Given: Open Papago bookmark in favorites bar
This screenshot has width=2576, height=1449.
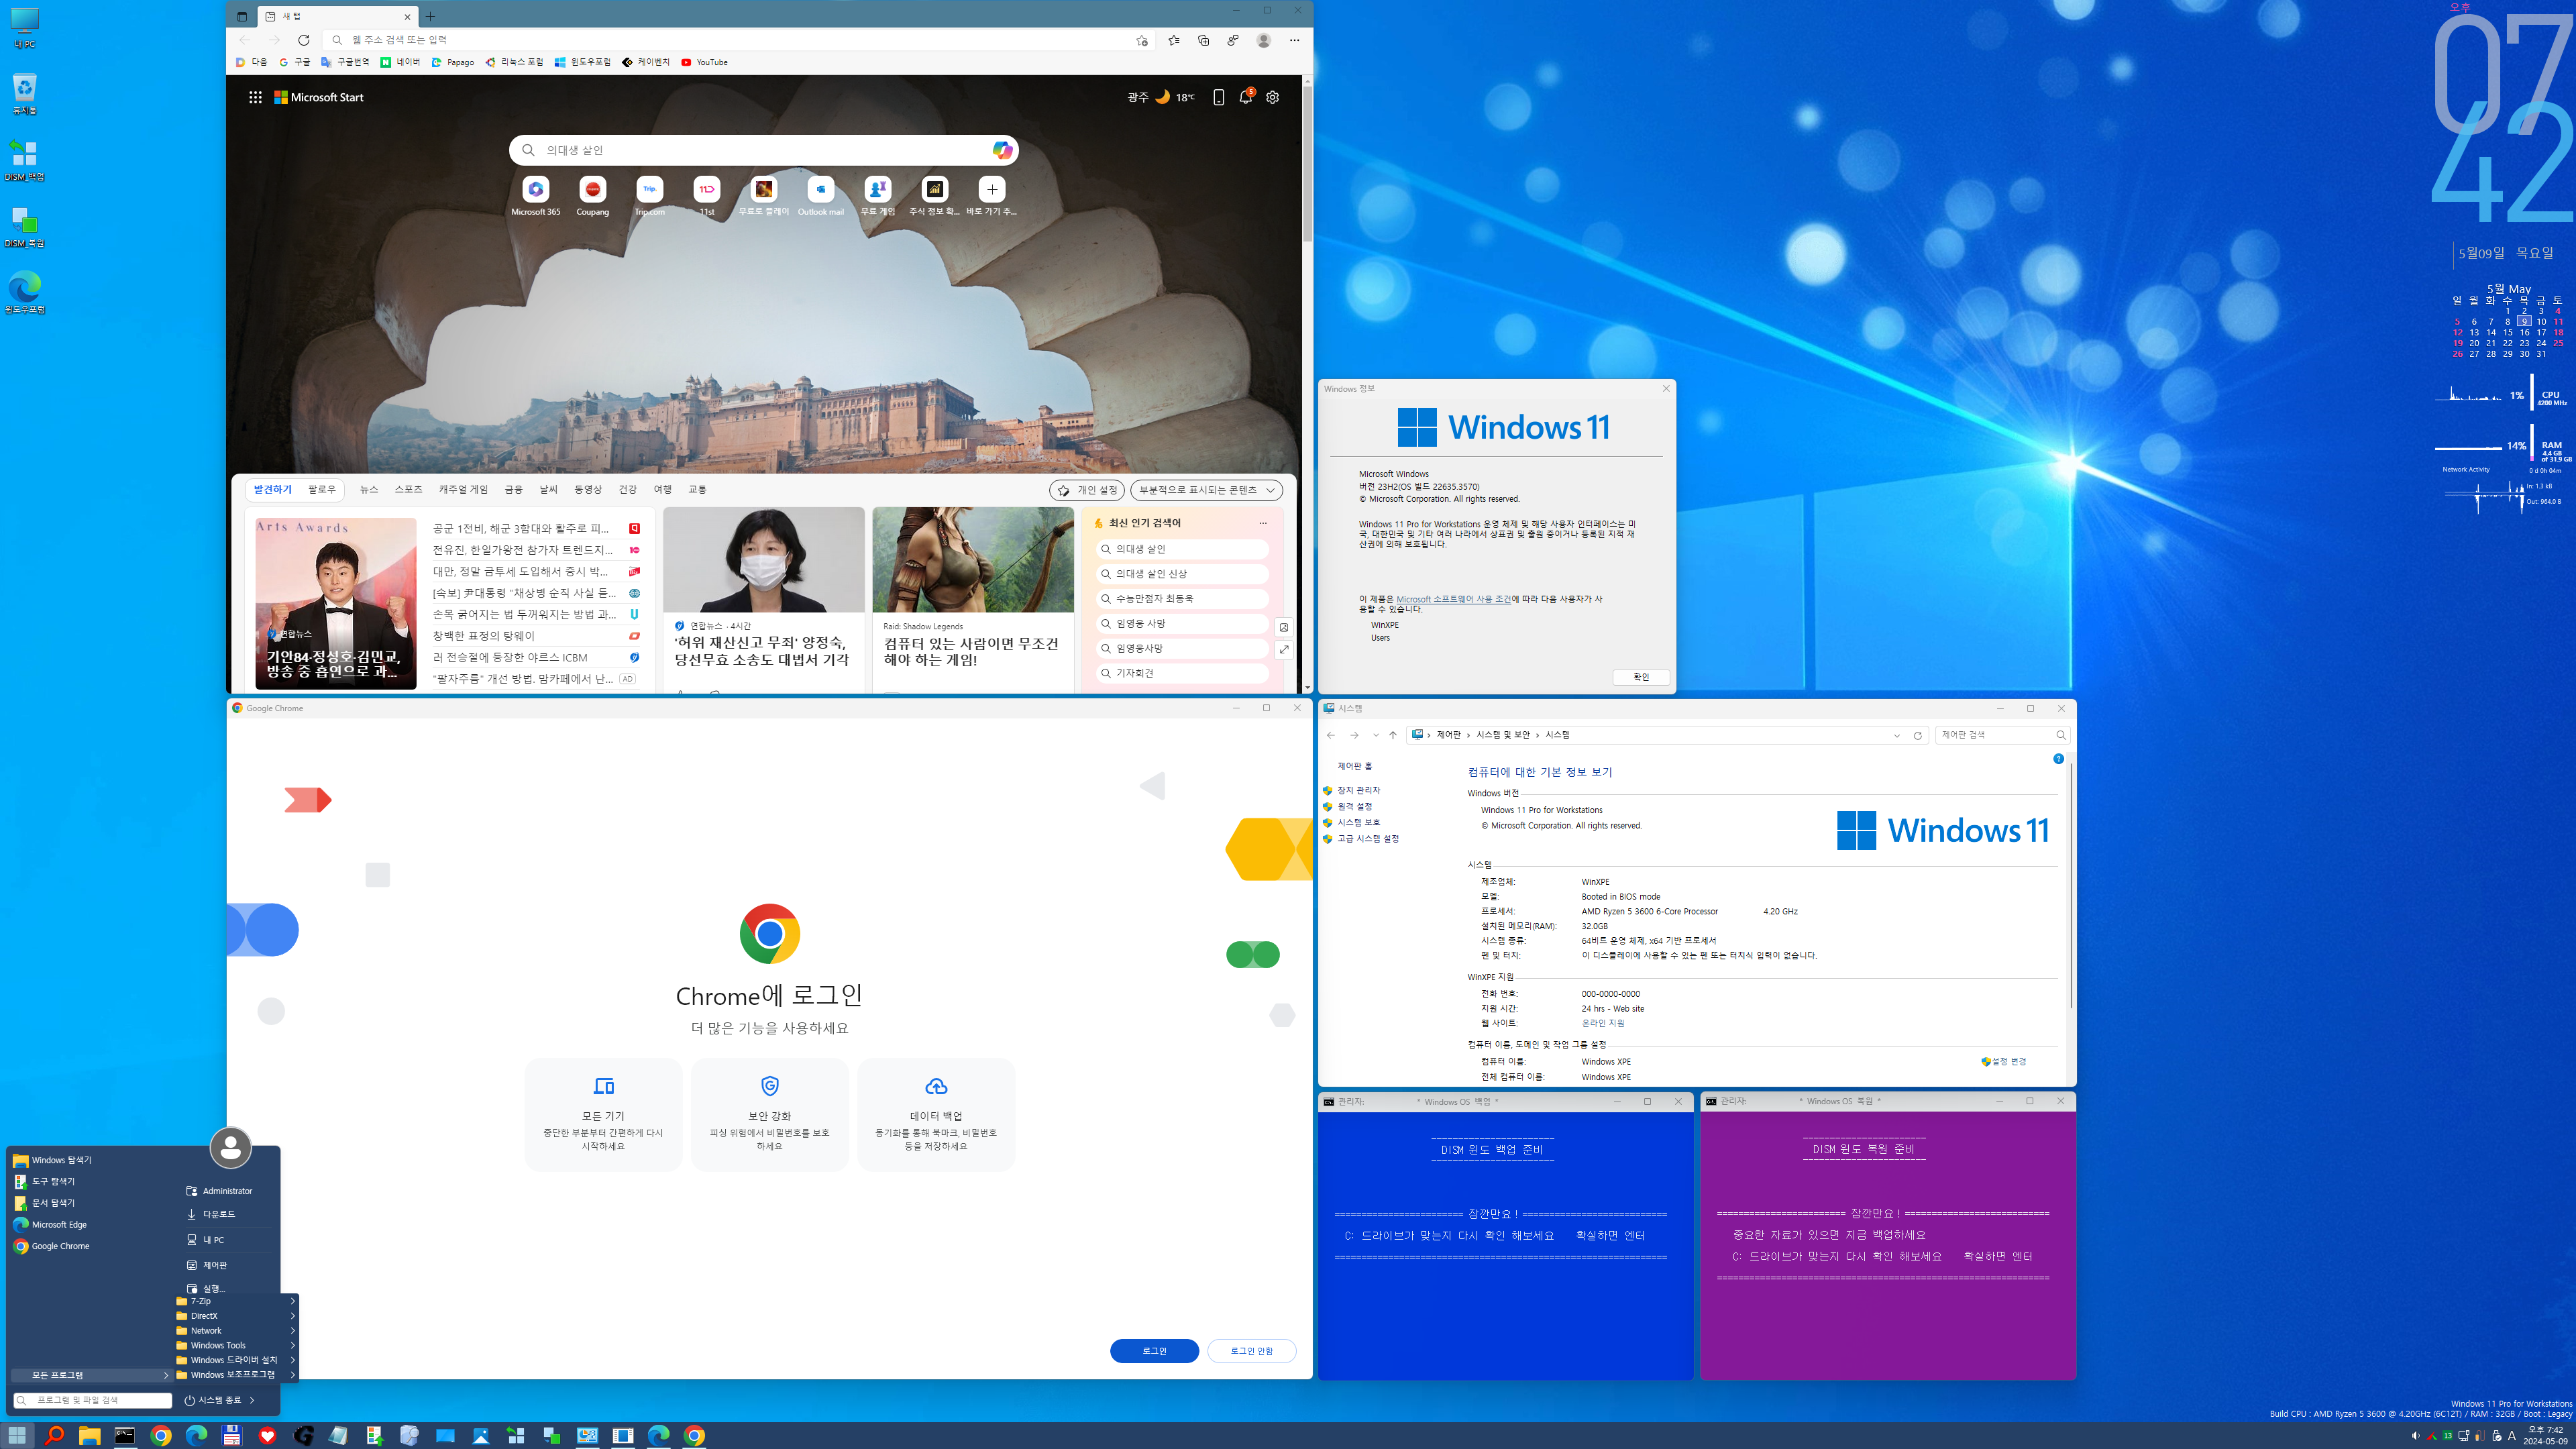Looking at the screenshot, I should 453,62.
